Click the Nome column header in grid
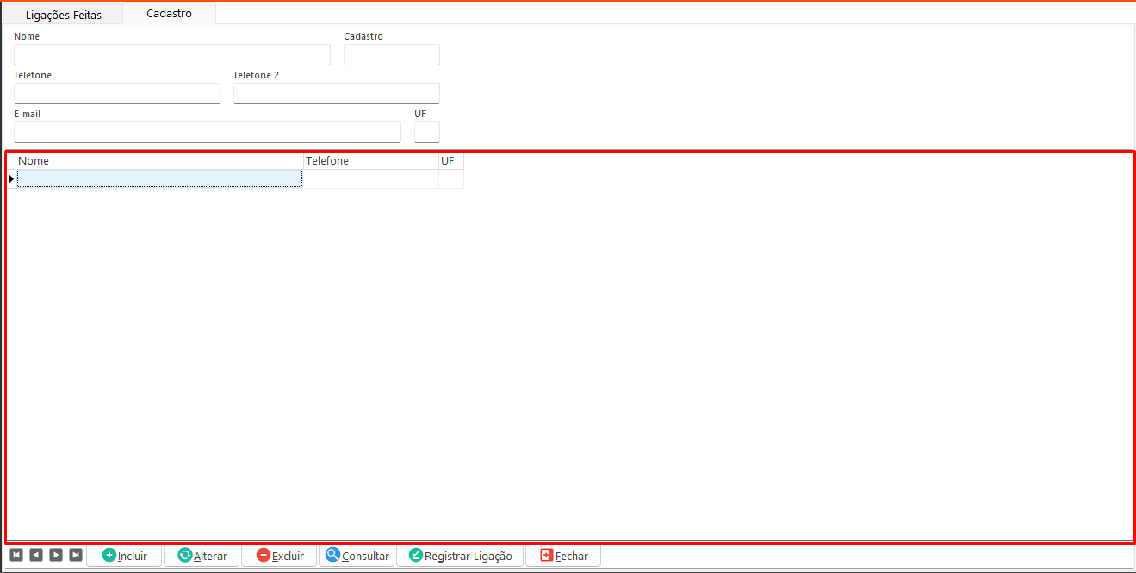The width and height of the screenshot is (1136, 573). [159, 161]
